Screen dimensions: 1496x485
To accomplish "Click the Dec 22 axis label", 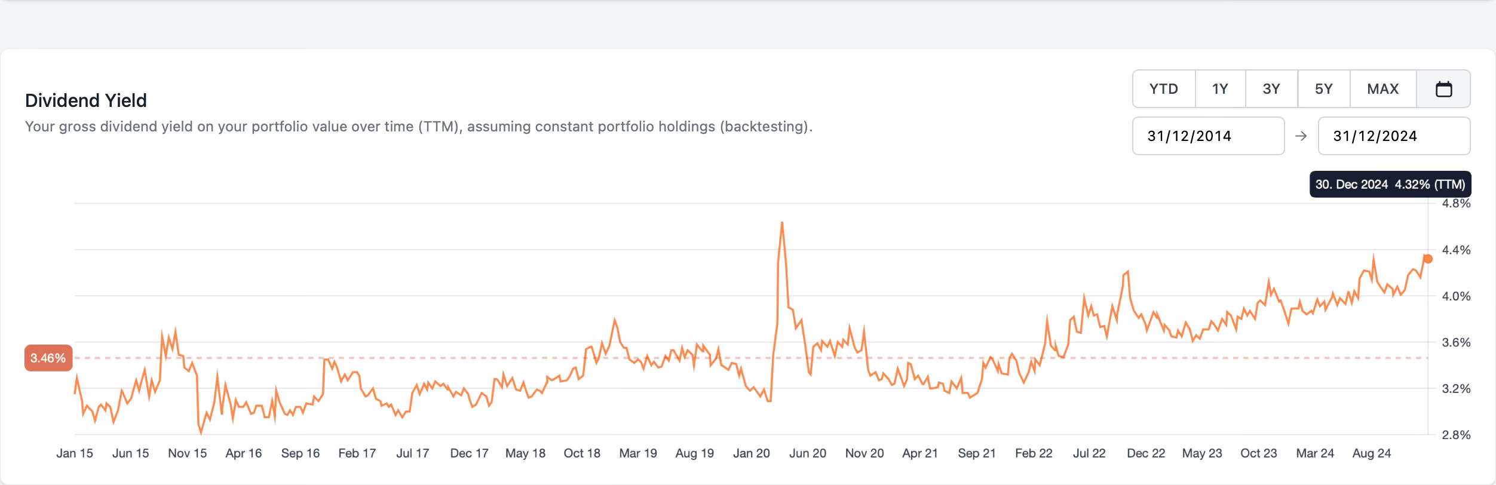I will [1146, 453].
